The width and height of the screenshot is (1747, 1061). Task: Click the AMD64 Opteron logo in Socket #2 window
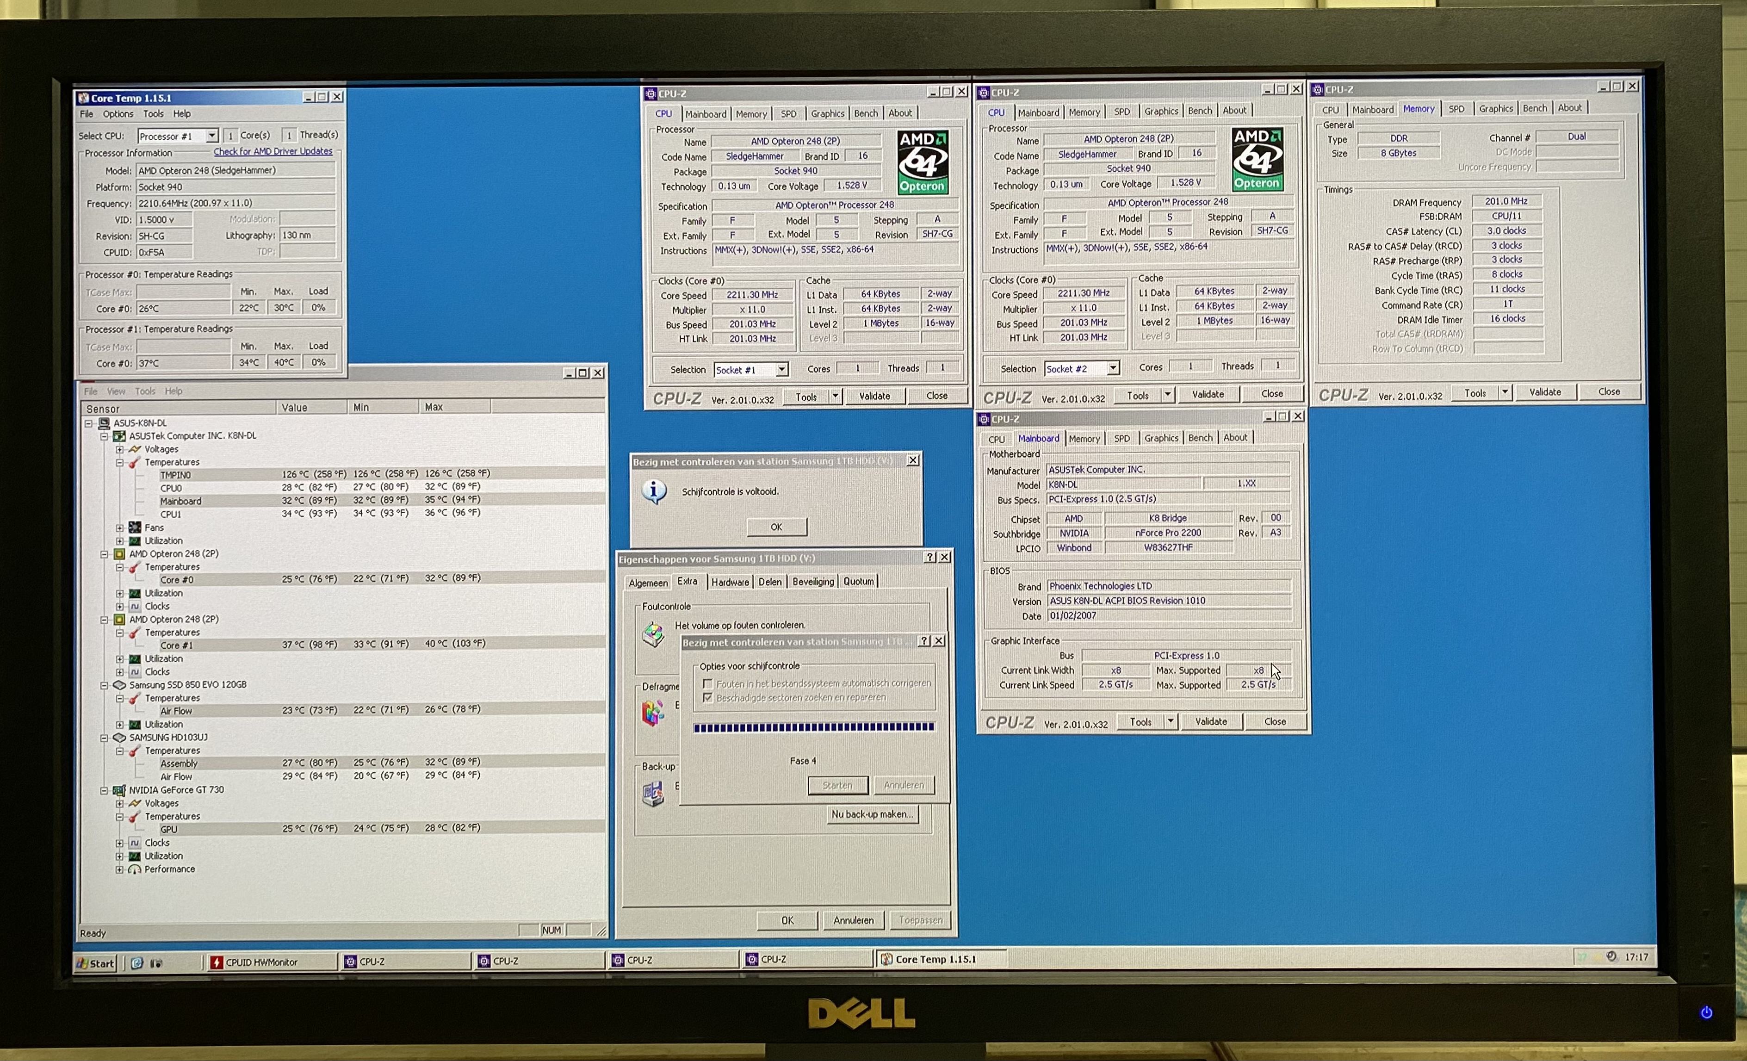pos(1257,159)
